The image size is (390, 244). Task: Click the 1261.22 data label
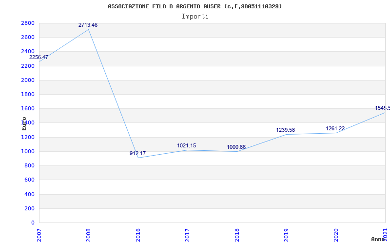click(335, 129)
